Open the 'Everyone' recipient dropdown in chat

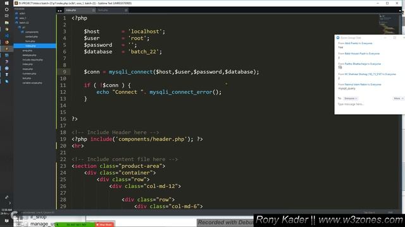351,98
